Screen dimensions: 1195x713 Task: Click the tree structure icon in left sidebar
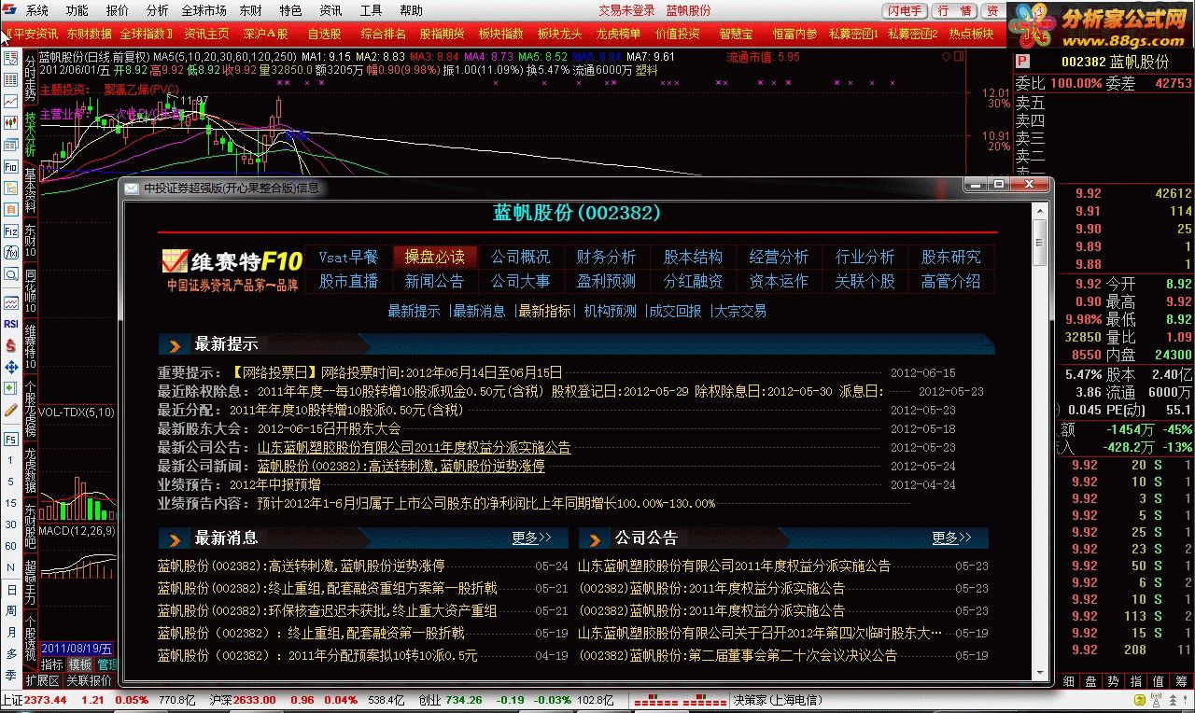click(x=11, y=188)
